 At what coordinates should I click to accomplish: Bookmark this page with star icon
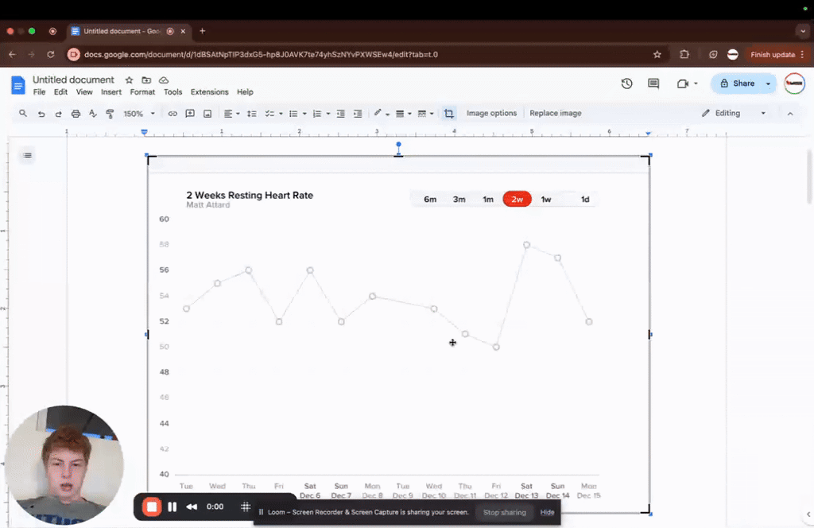(x=657, y=55)
